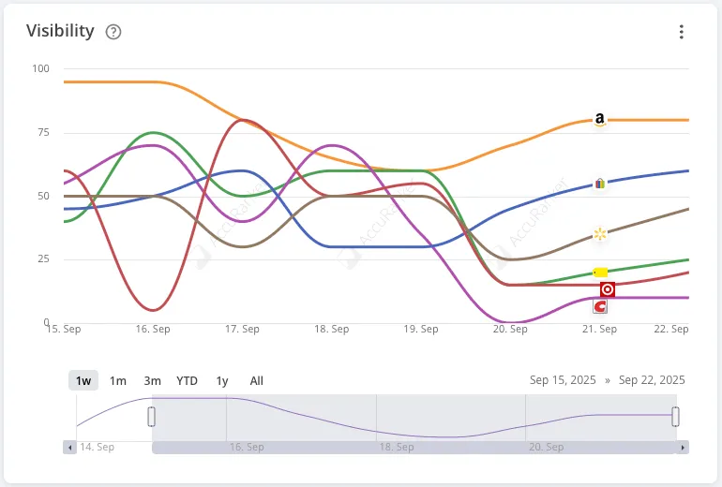Click the Walmart spark logo marker
Screen dimensions: 722x487
[x=600, y=233]
